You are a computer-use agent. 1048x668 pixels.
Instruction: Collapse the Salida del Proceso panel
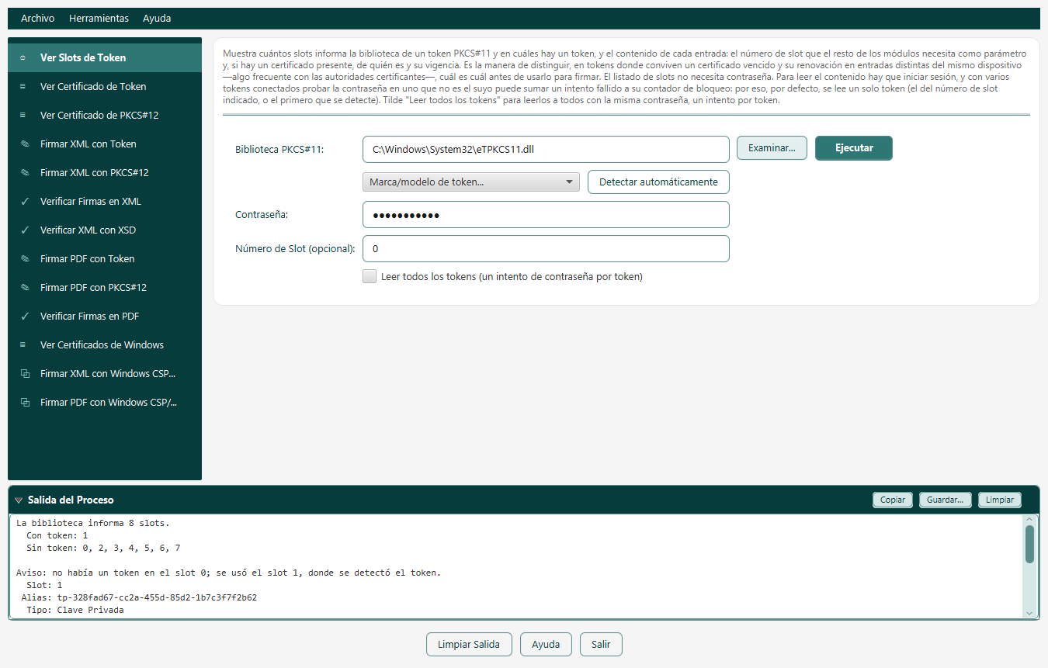click(19, 500)
